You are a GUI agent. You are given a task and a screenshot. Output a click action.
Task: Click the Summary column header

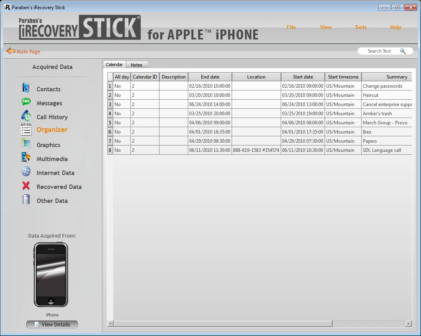coord(387,77)
